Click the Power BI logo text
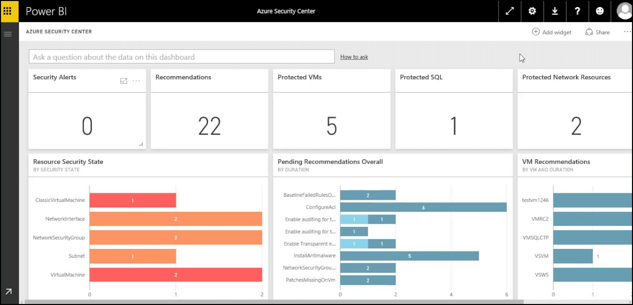The image size is (633, 305). click(x=46, y=11)
